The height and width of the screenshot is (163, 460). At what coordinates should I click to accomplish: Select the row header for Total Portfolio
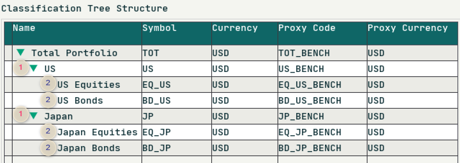(8, 53)
